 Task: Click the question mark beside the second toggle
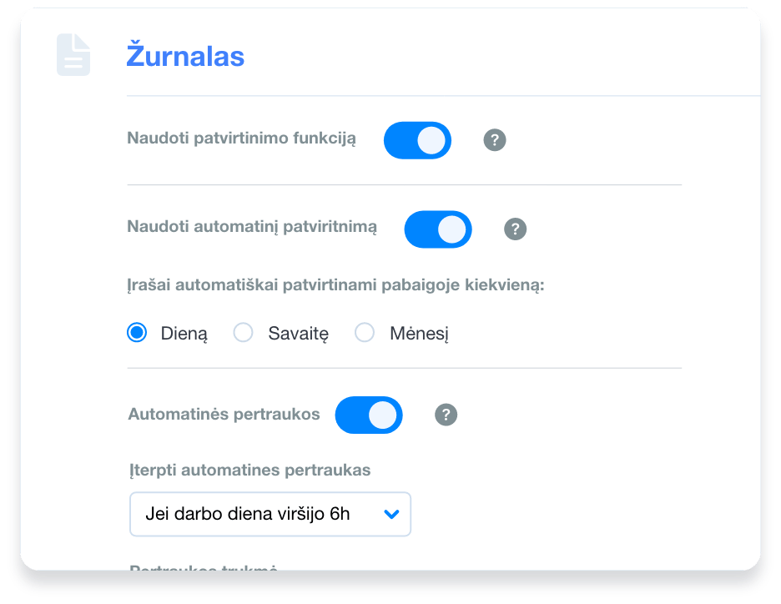(515, 229)
